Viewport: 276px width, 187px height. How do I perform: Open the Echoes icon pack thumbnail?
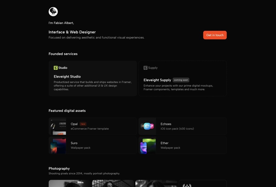pyautogui.click(x=147, y=126)
